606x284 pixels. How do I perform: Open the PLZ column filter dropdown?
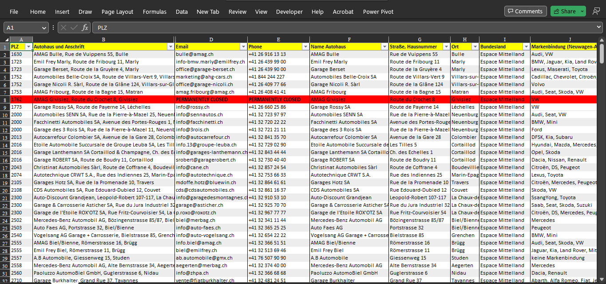(x=29, y=47)
